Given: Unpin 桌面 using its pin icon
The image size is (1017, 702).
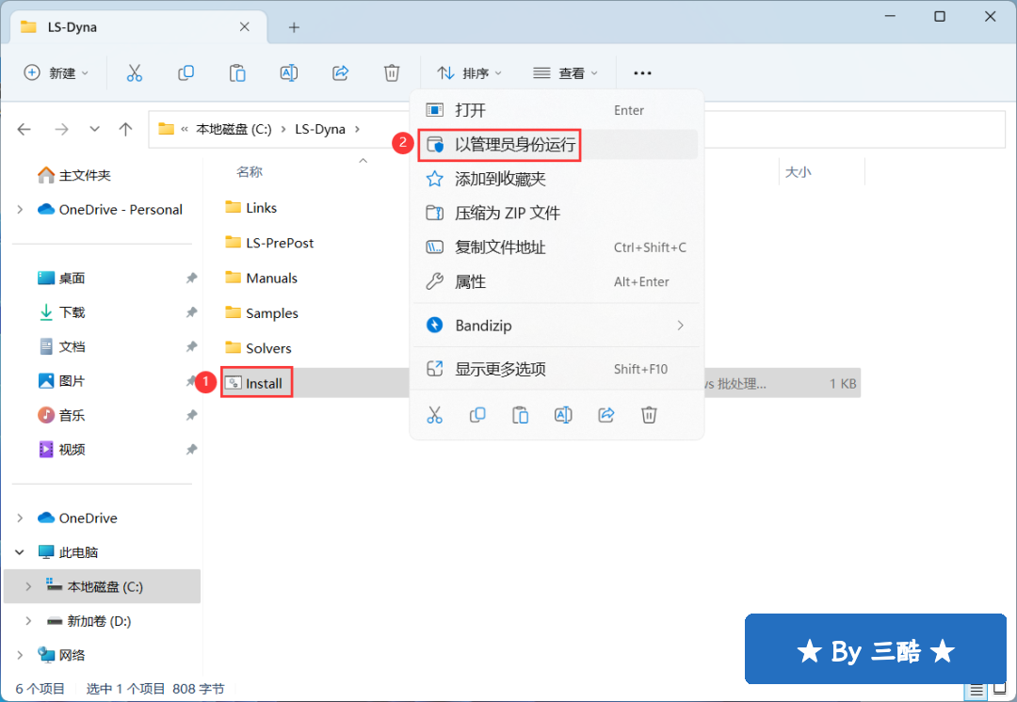Looking at the screenshot, I should point(191,279).
